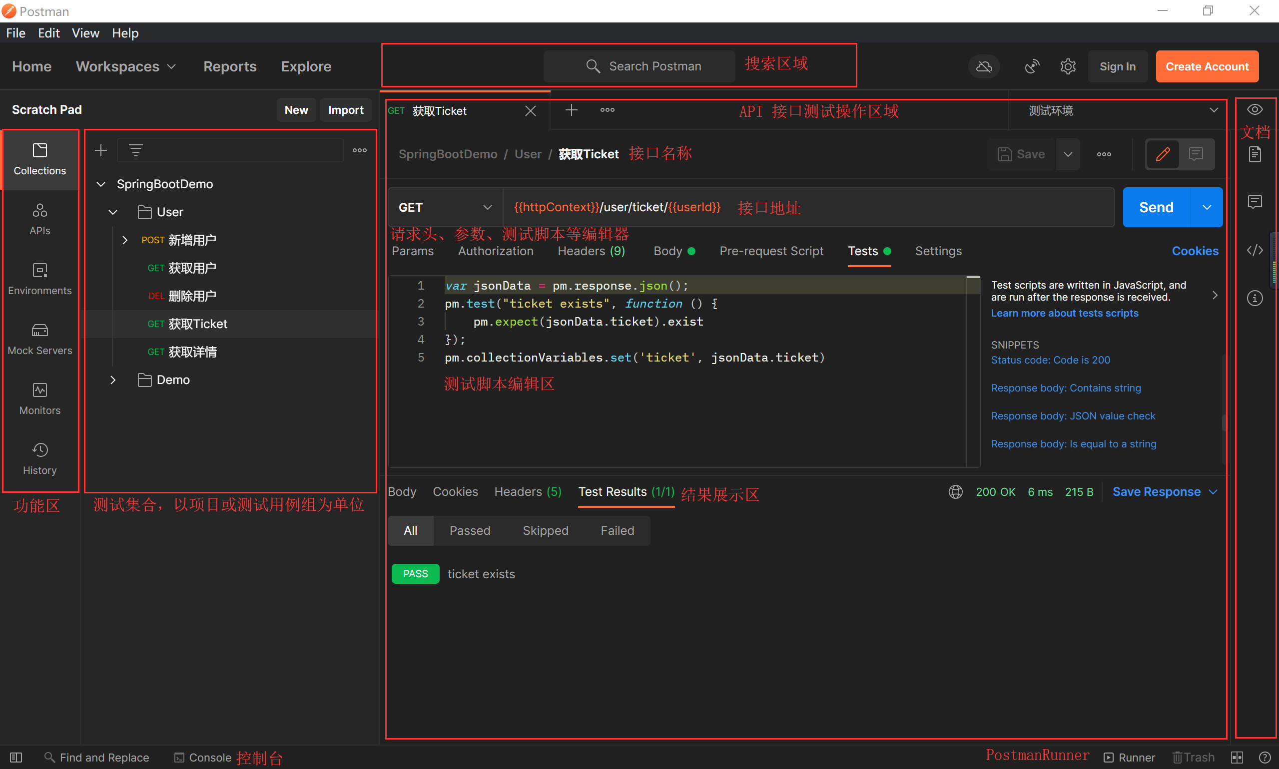Open the Cookies link
Screen dimensions: 1279x769
click(x=1195, y=251)
